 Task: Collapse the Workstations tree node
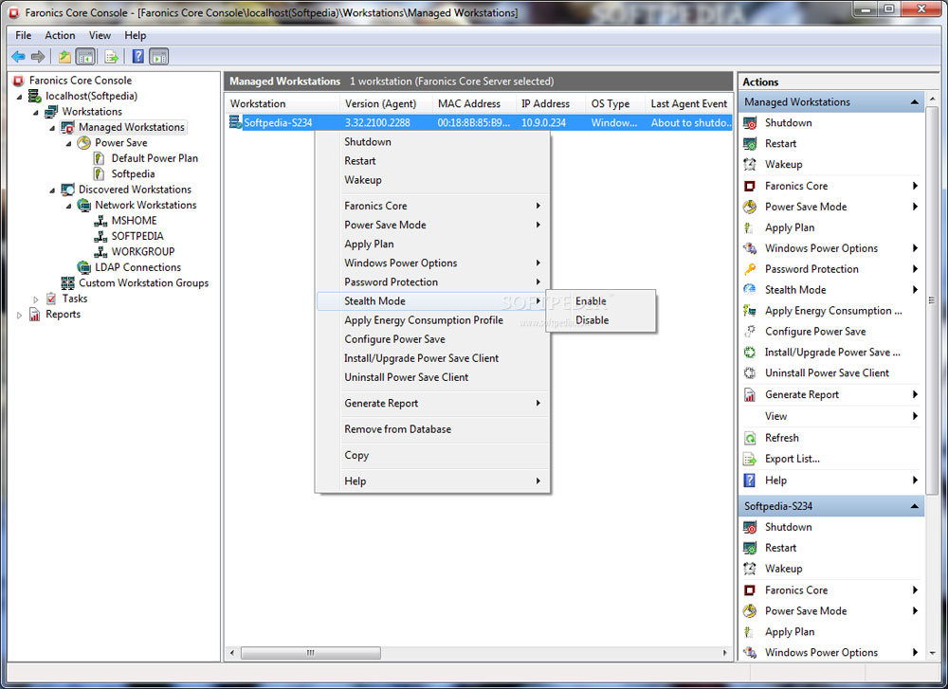pyautogui.click(x=36, y=113)
